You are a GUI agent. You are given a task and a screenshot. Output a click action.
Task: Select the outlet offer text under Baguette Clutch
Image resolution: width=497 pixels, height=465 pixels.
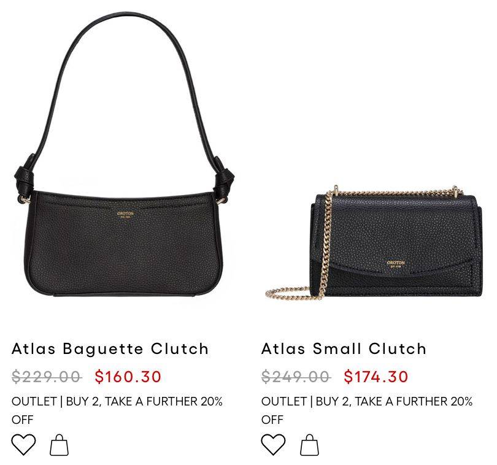[117, 410]
